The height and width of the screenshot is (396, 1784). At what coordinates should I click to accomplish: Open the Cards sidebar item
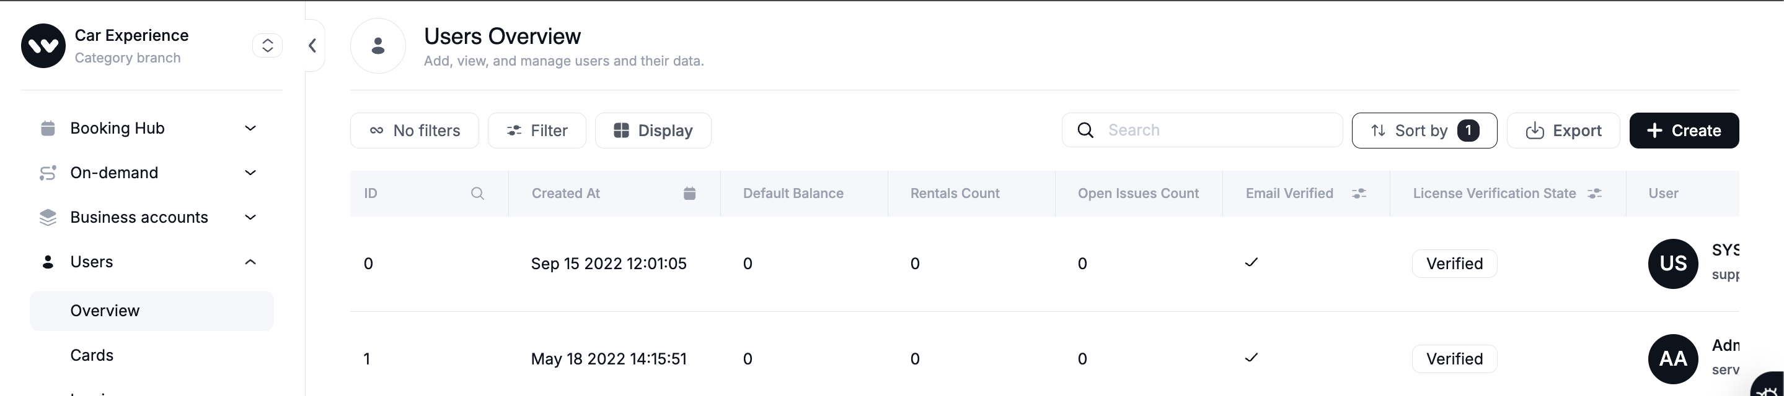[92, 355]
